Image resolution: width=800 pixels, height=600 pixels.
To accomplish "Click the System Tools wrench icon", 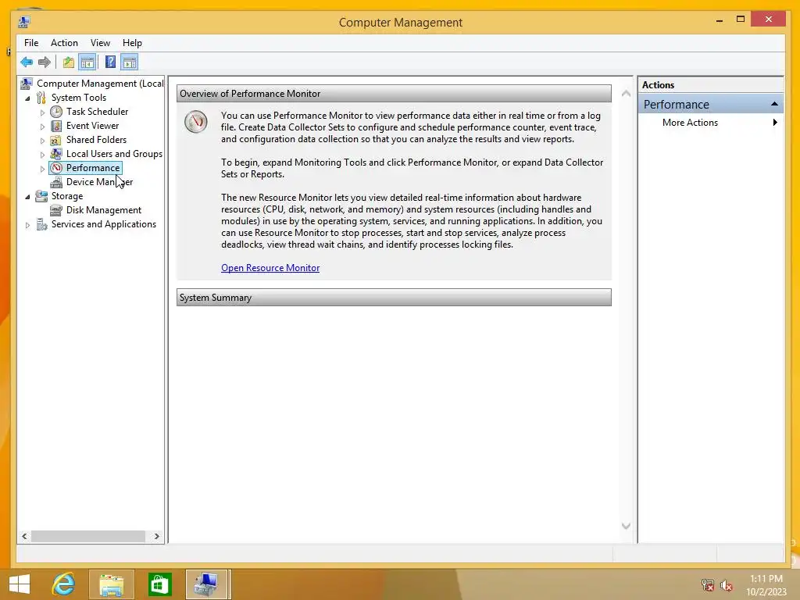I will pos(41,98).
